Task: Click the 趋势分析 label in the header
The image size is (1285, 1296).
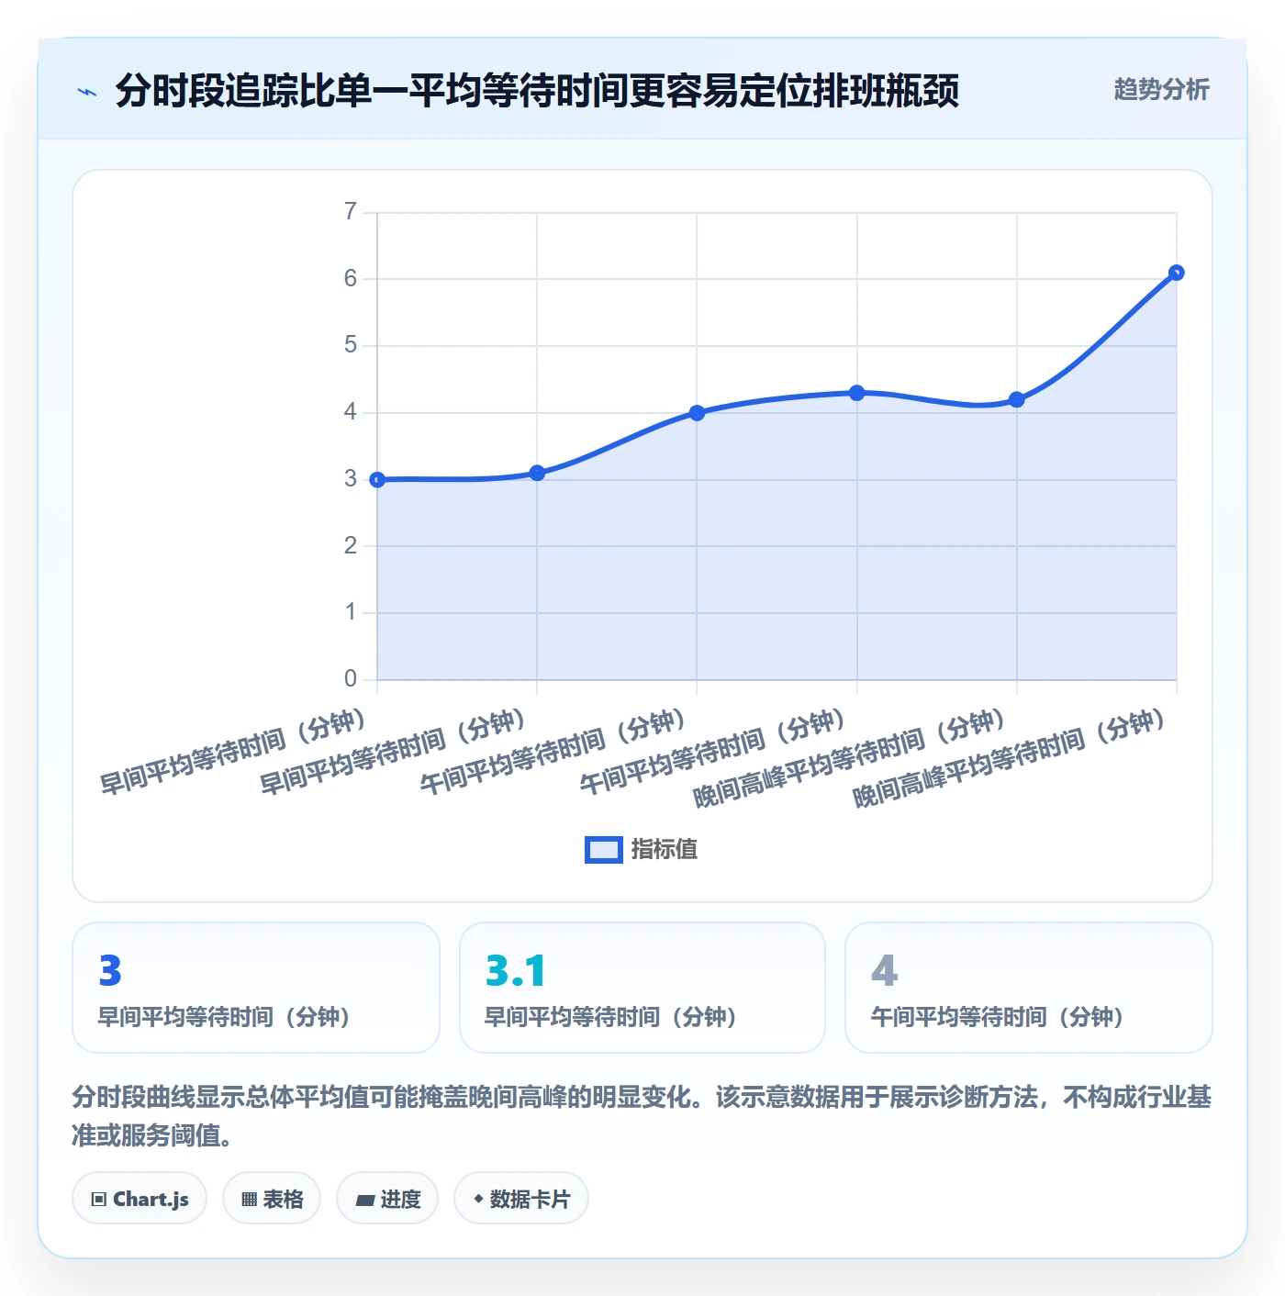Action: point(1161,90)
